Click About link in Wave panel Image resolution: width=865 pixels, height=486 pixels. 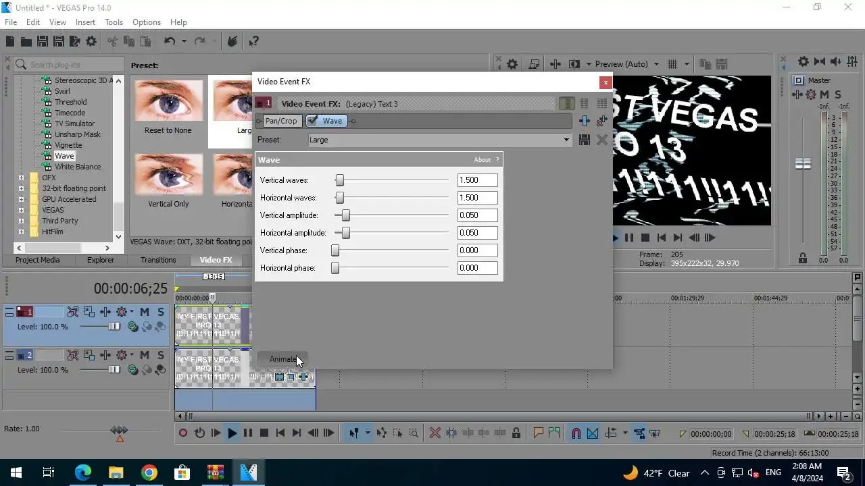point(483,160)
